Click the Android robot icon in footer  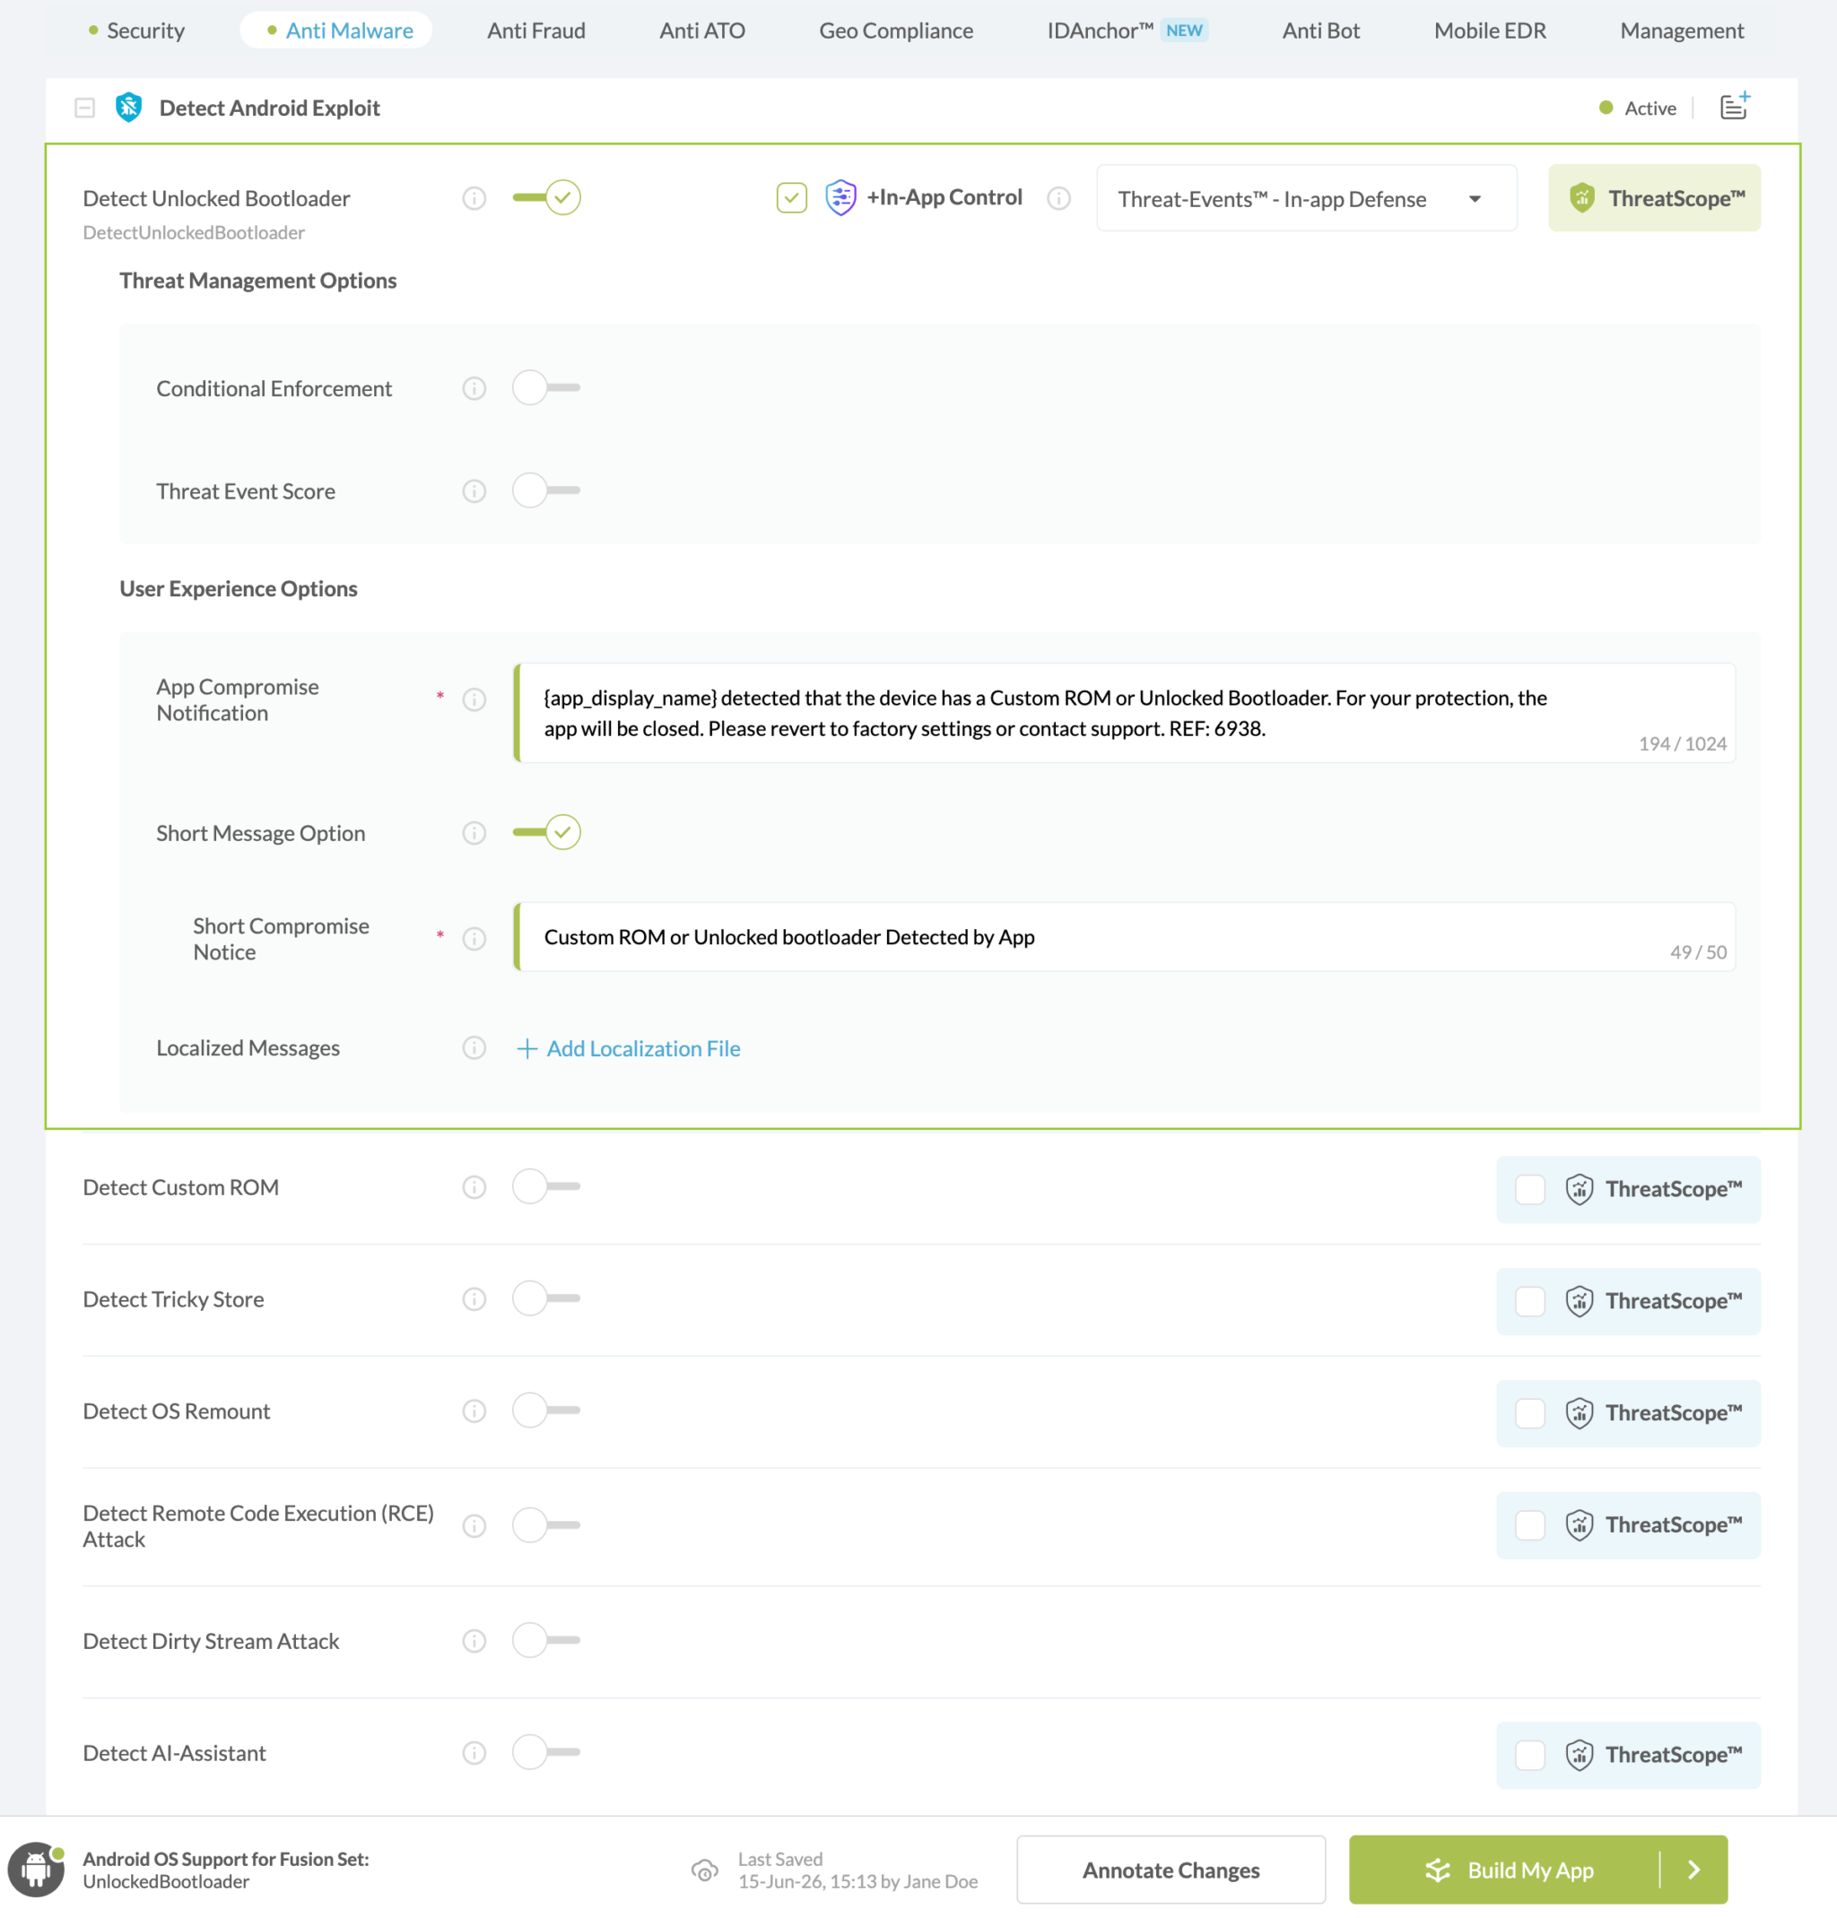36,1869
